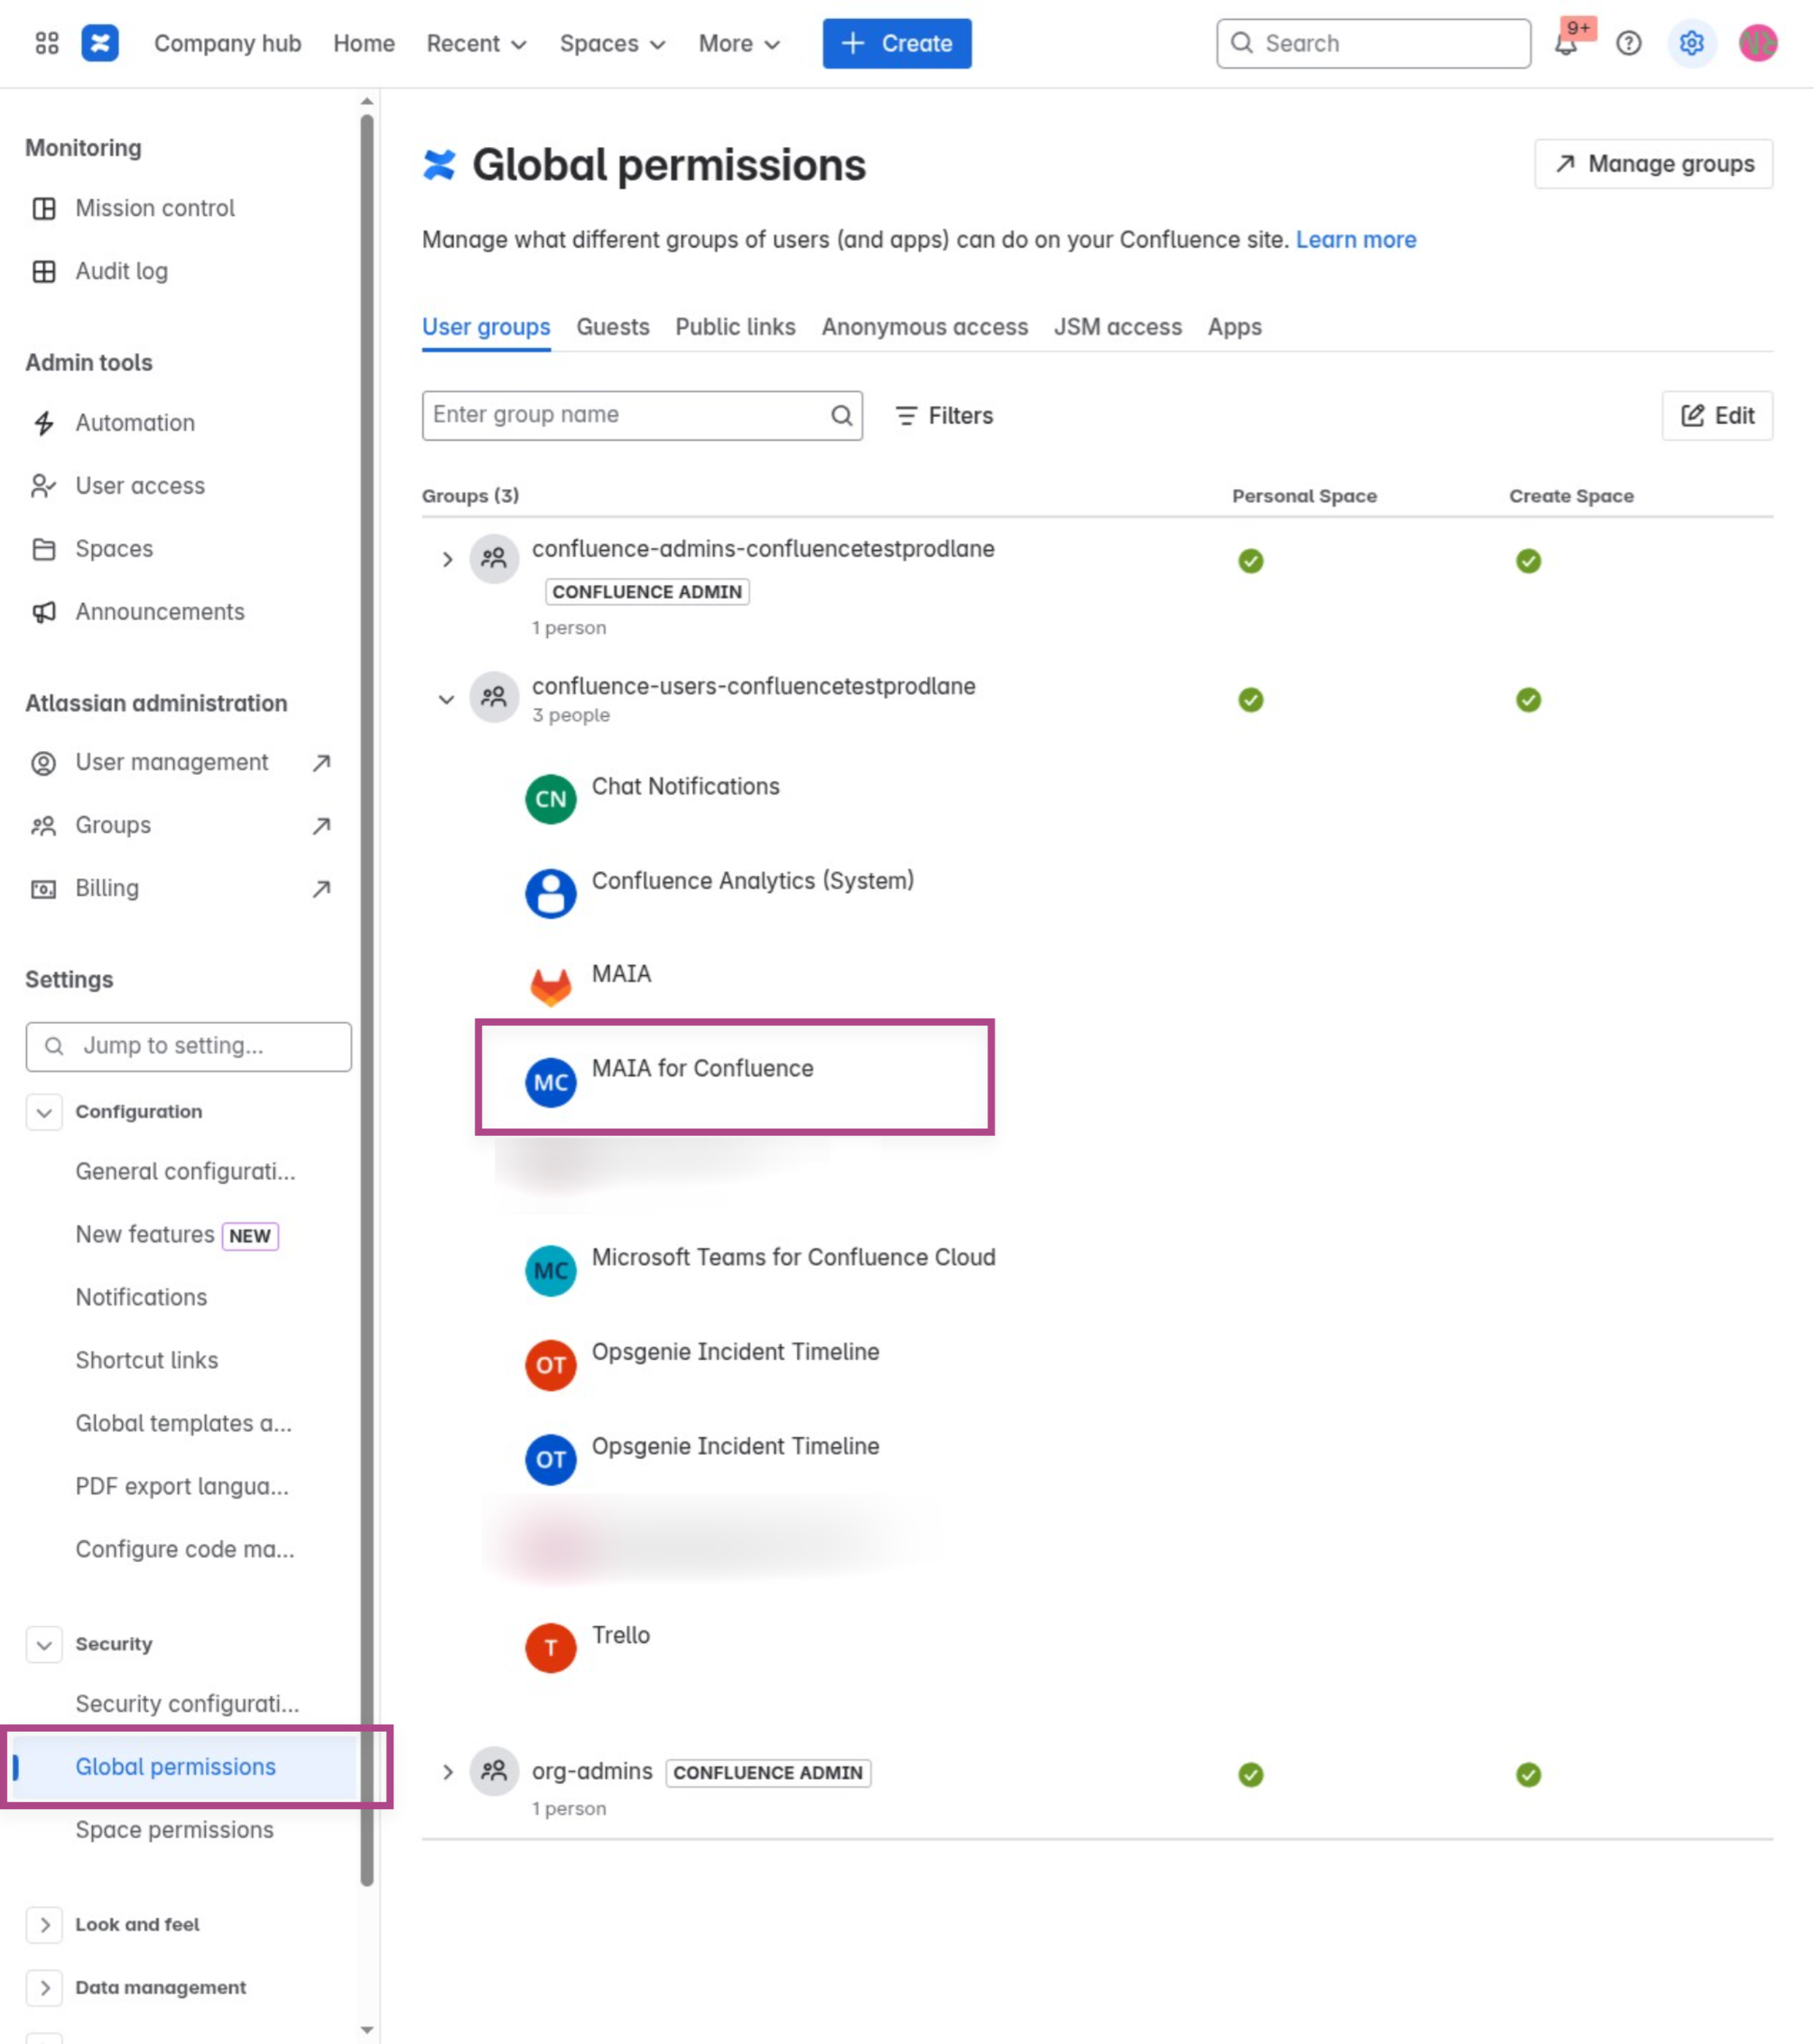Open the Filters button

click(944, 415)
